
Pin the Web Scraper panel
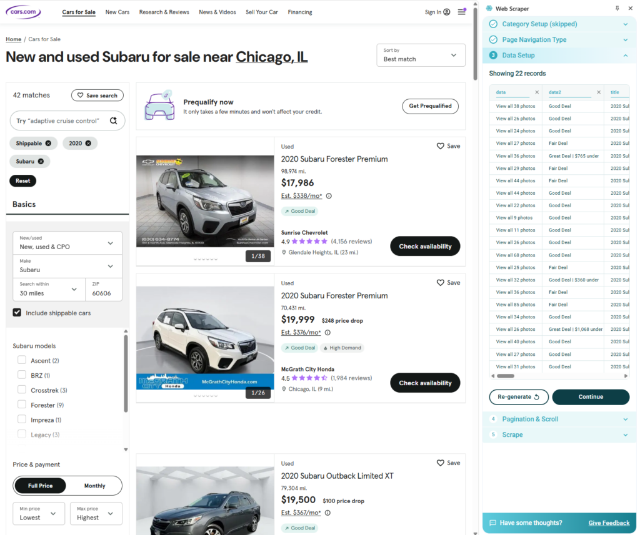[617, 9]
